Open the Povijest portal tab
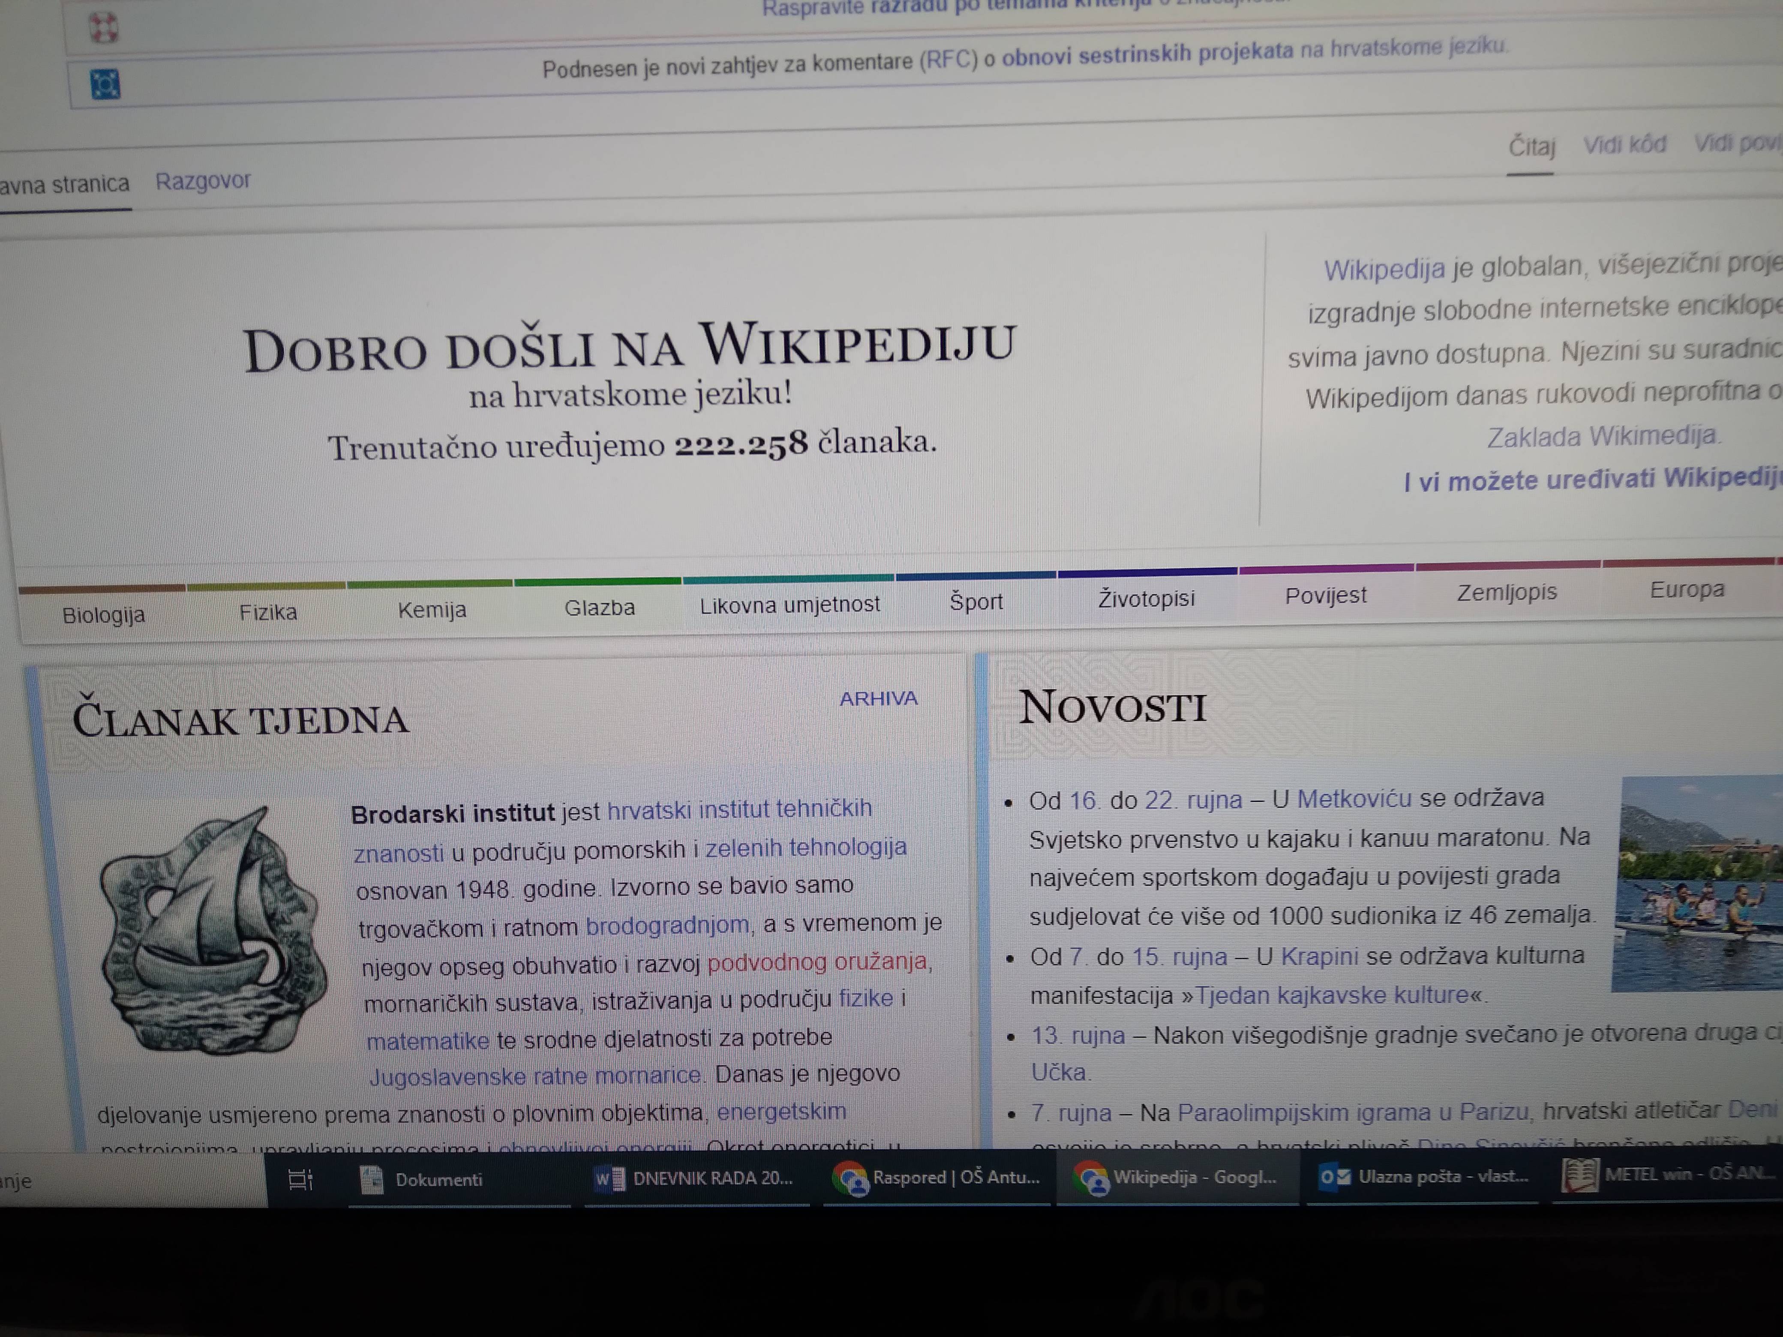This screenshot has height=1337, width=1783. pyautogui.click(x=1326, y=596)
